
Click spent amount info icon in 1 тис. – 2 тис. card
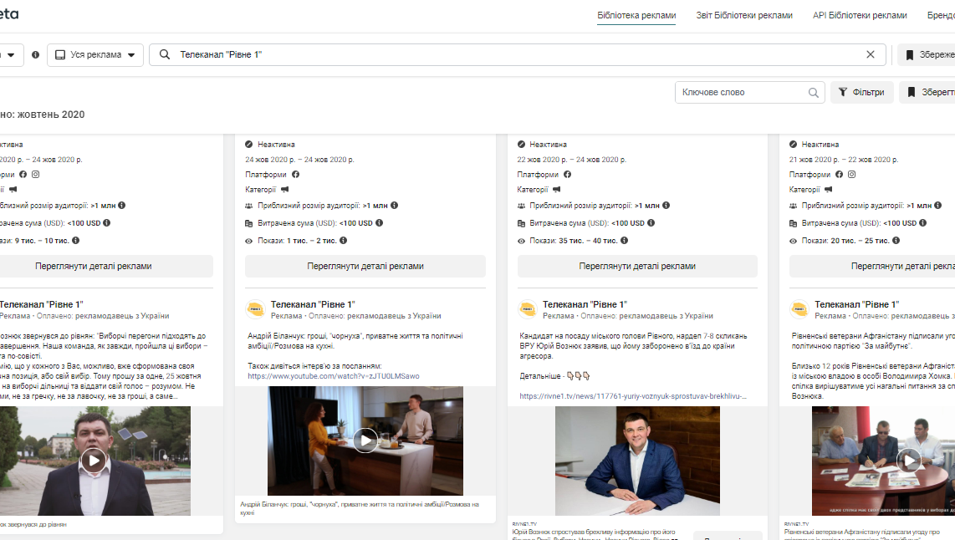click(379, 223)
